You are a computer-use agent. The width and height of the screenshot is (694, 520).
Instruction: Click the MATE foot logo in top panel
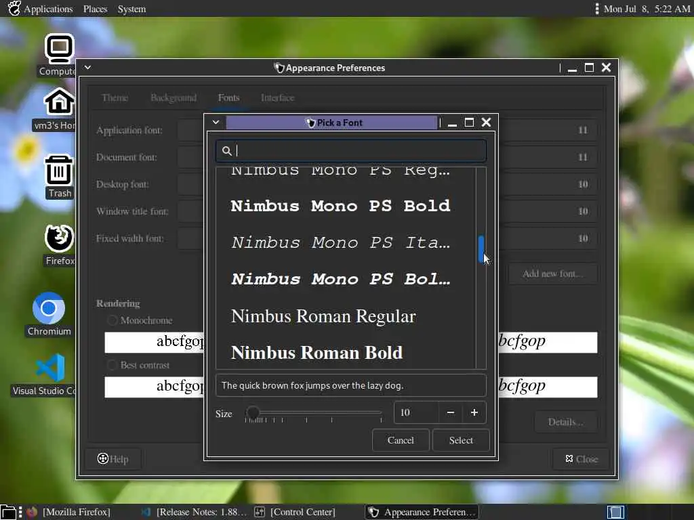coord(14,8)
